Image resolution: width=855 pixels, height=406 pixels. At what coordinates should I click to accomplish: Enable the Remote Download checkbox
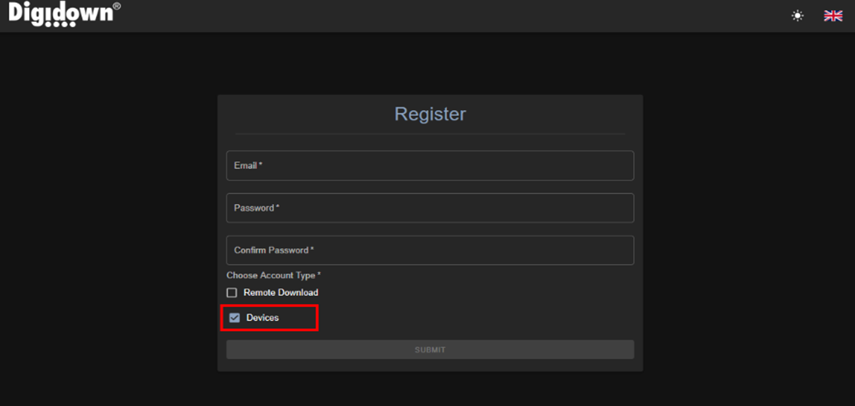(x=232, y=292)
